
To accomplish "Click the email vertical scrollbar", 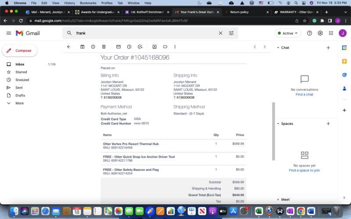I will [x=273, y=131].
